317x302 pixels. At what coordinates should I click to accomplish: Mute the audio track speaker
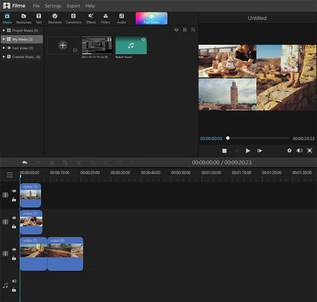point(14,281)
